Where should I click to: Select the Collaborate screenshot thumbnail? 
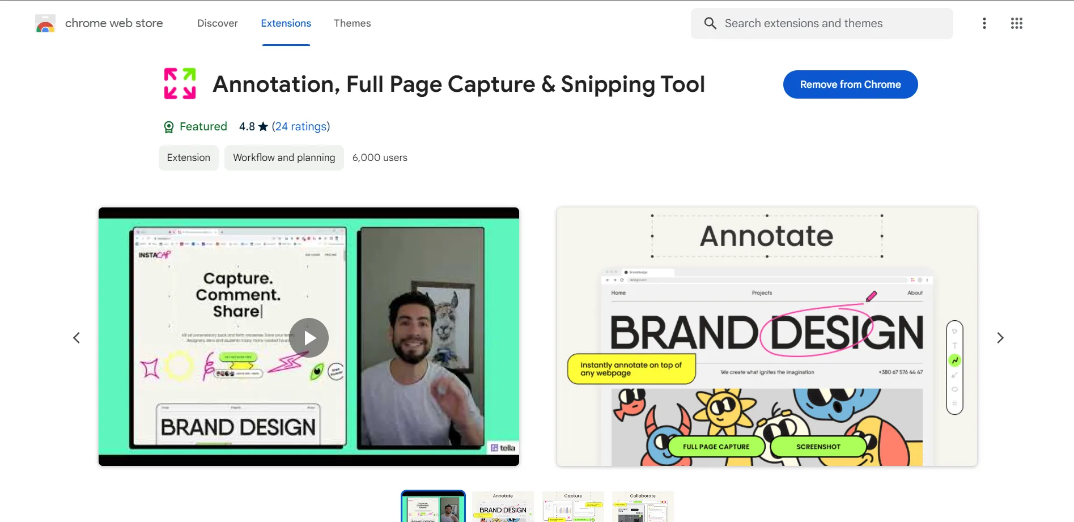[643, 507]
